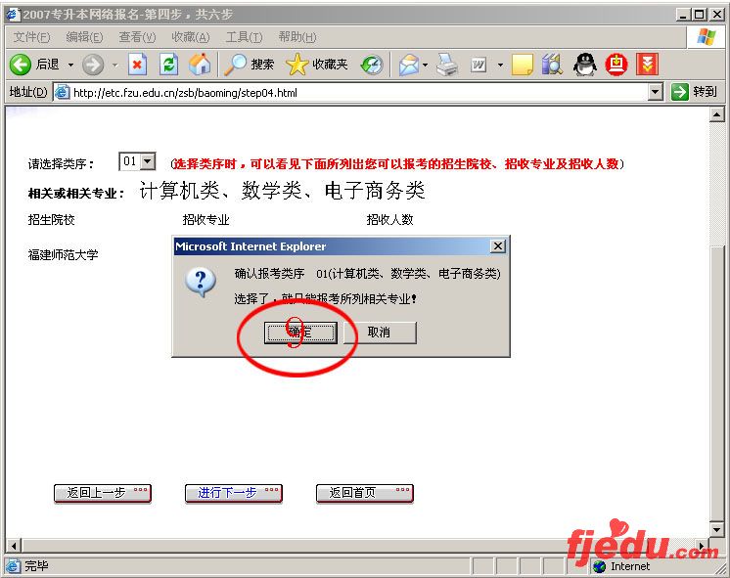Refresh the page with the refresh icon
Image resolution: width=730 pixels, height=578 pixels.
168,65
